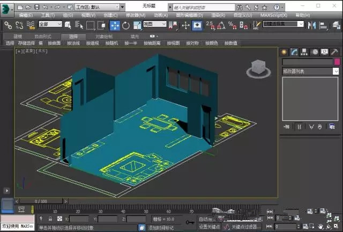This screenshot has width=343, height=232.
Task: Open the Select by Name list tool
Action: 79,25
